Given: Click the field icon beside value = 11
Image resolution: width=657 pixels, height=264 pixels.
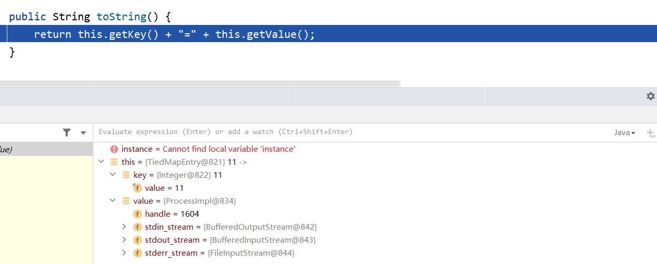Looking at the screenshot, I should pyautogui.click(x=138, y=188).
